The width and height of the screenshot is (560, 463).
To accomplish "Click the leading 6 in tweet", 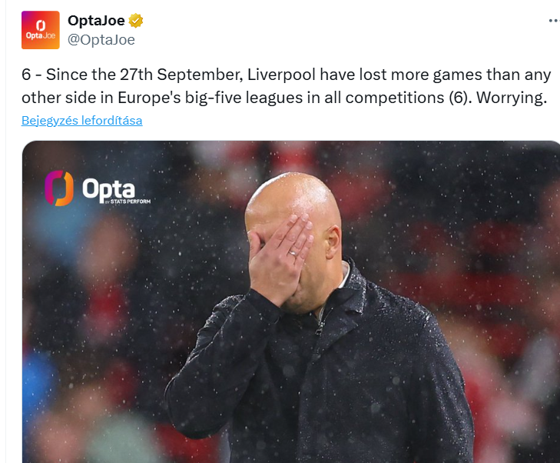I will point(26,75).
